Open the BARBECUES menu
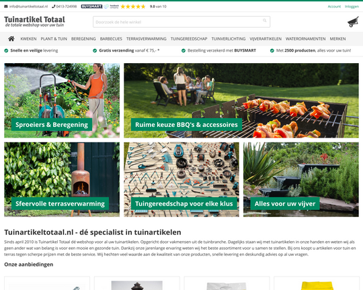Image resolution: width=363 pixels, height=290 pixels. point(111,39)
